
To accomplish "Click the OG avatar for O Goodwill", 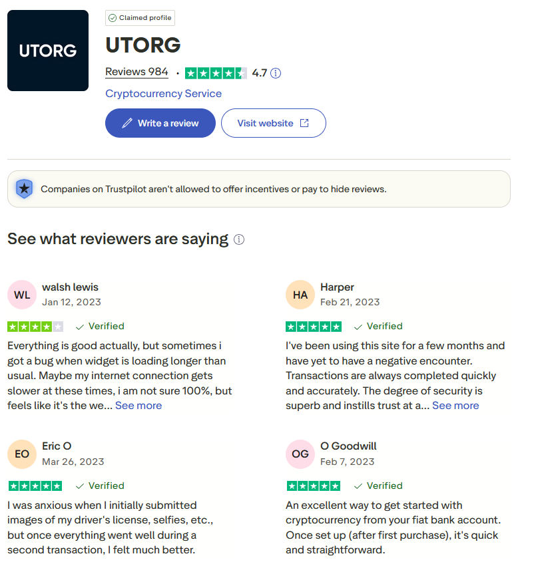I will (x=300, y=454).
